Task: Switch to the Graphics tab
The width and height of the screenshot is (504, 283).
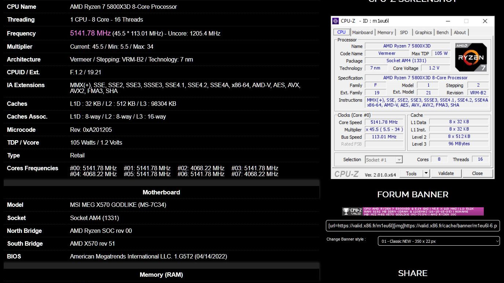Action: [423, 33]
